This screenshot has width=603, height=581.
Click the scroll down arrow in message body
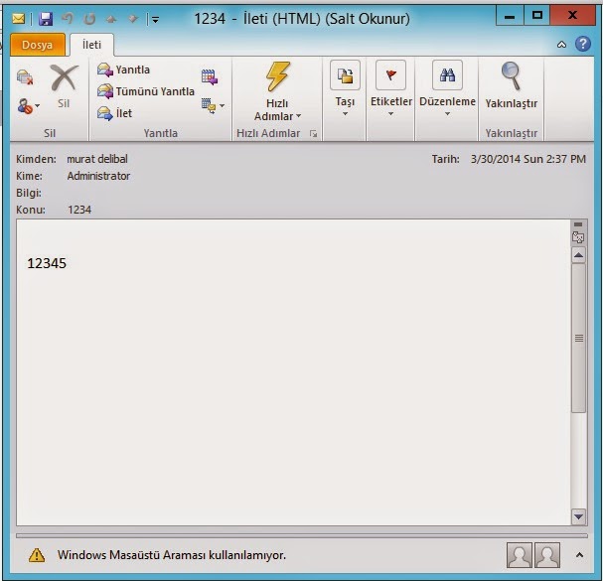(x=578, y=515)
